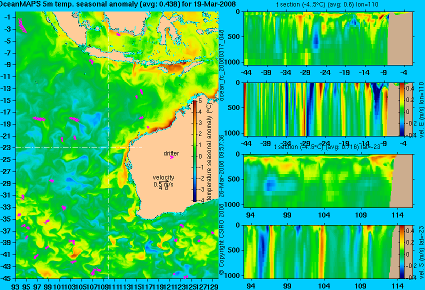Click the OceanMAPS 5m temp. seasonal anomaly title
Viewport: 425px width, 290px height.
tap(118, 4)
